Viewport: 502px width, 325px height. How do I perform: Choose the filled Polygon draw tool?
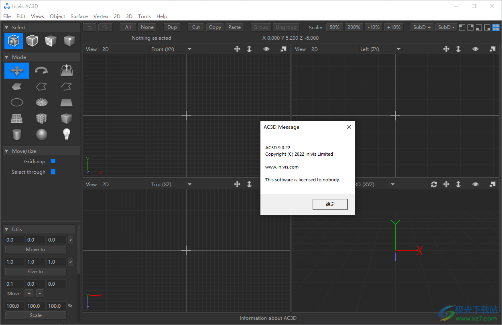tap(17, 86)
